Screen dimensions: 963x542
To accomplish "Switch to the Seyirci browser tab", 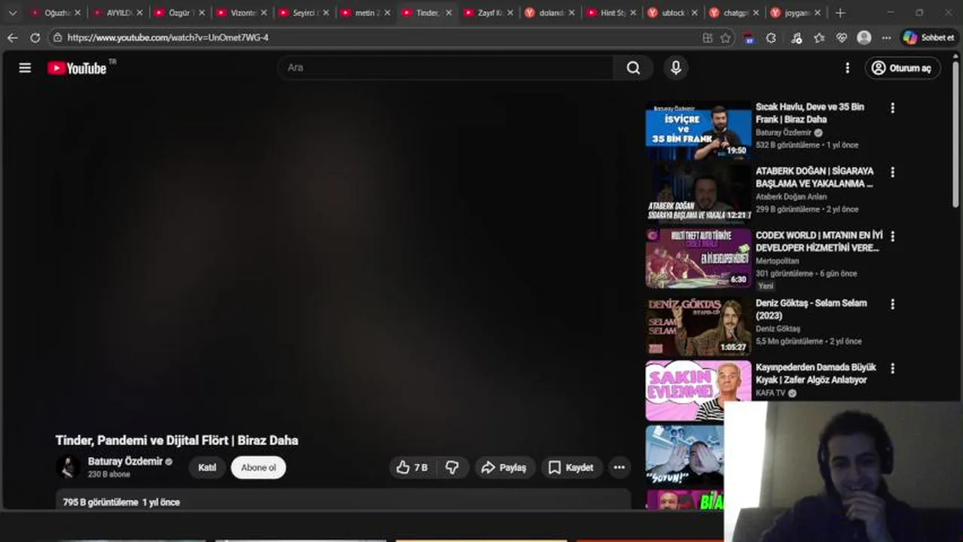I will (301, 13).
